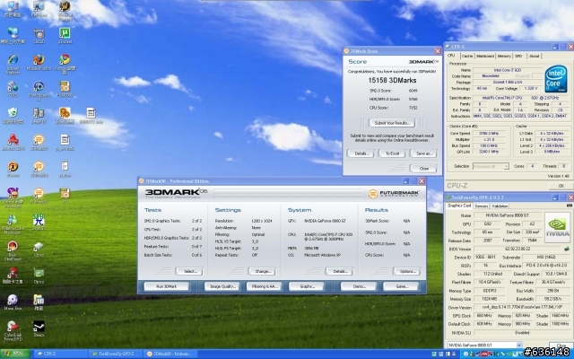Launch Everest desktop shortcut
The height and width of the screenshot is (359, 574).
click(13, 170)
